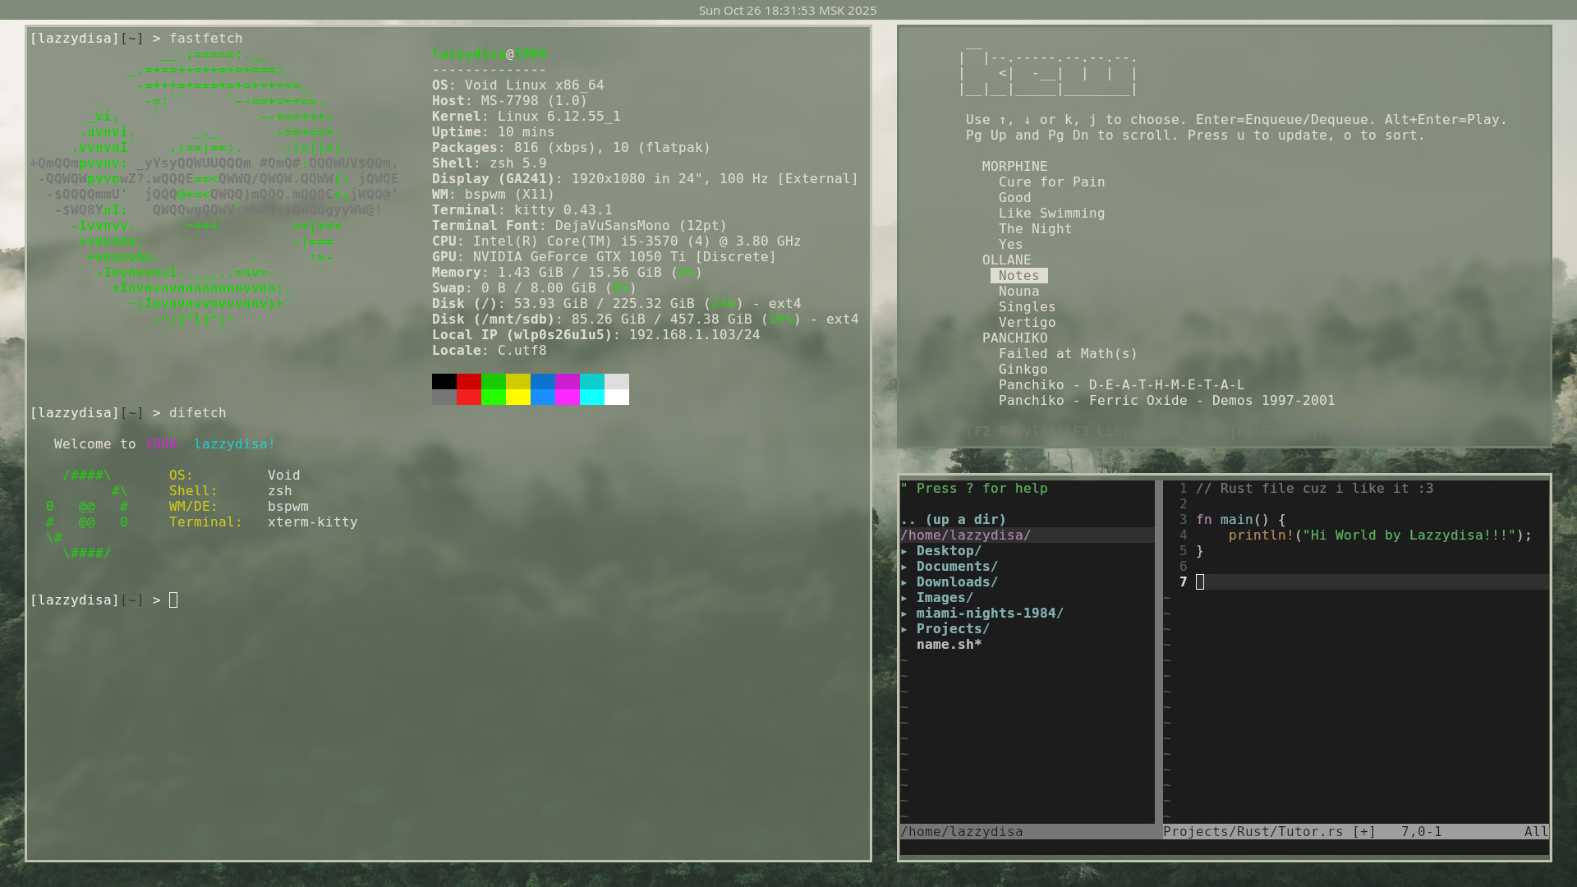Viewport: 1577px width, 887px height.
Task: Click the top bar date clock
Action: click(787, 11)
